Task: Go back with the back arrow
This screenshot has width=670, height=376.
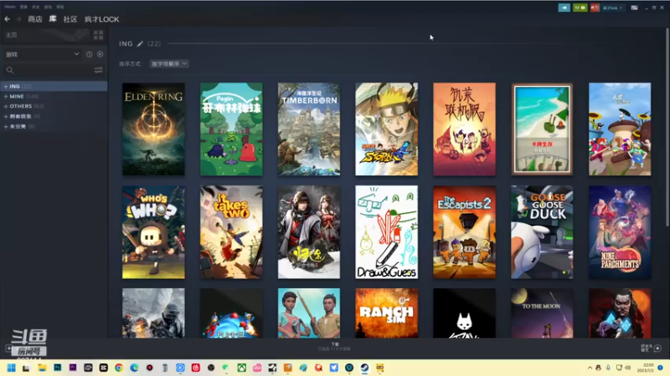Action: click(8, 19)
